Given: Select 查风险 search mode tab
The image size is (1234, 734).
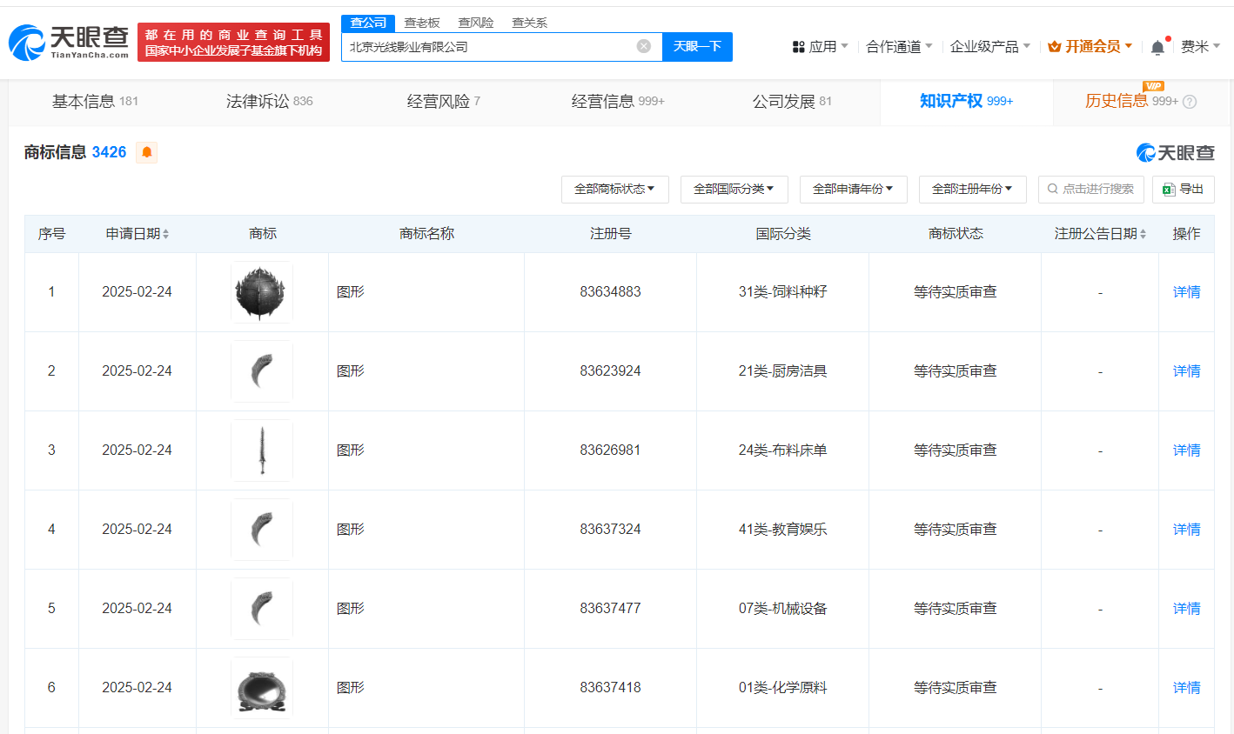Looking at the screenshot, I should [x=476, y=23].
